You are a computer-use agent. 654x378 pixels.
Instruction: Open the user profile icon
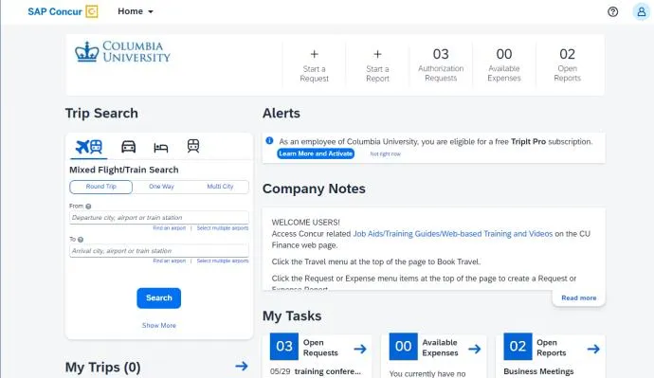641,11
